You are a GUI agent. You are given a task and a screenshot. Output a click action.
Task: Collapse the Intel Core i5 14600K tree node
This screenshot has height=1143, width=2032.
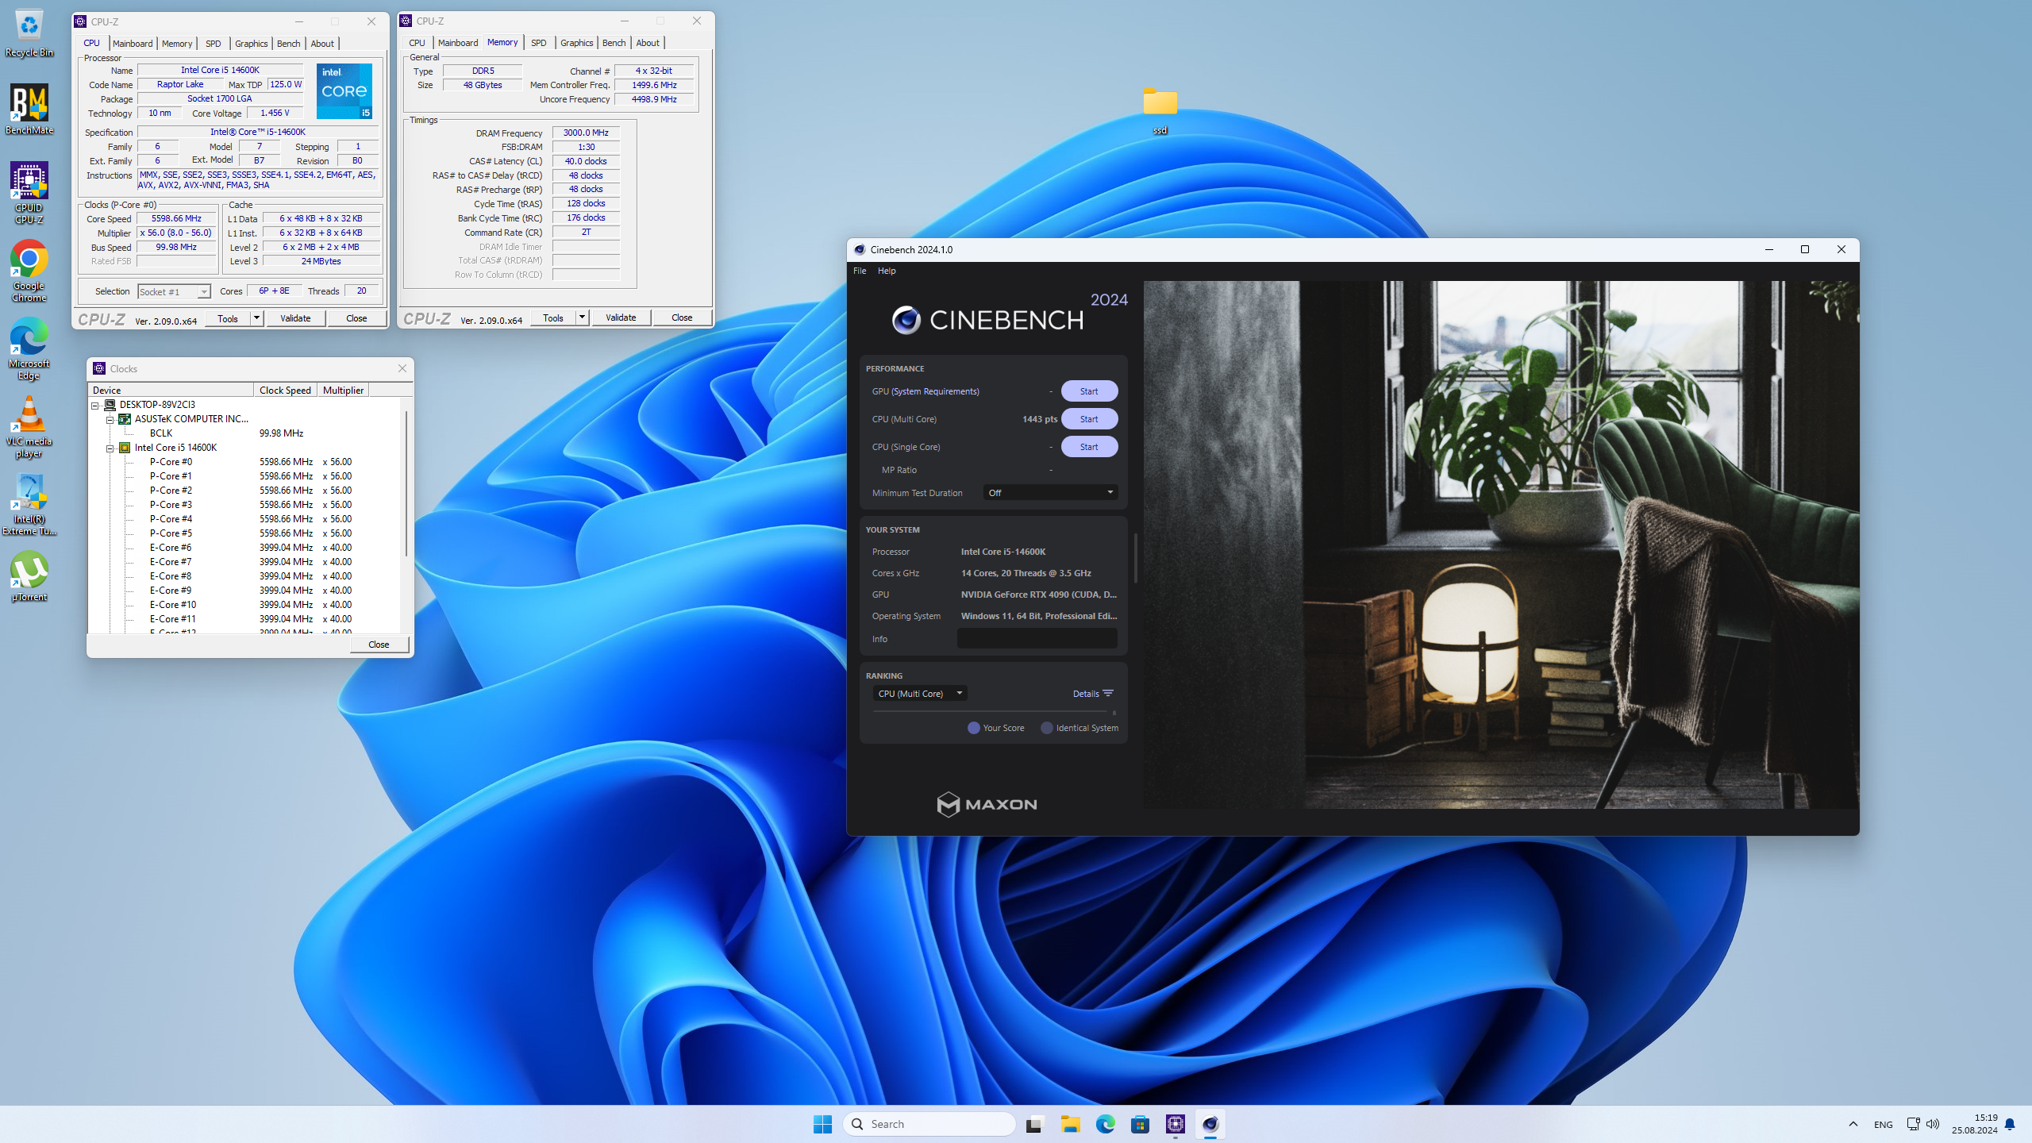pos(110,448)
